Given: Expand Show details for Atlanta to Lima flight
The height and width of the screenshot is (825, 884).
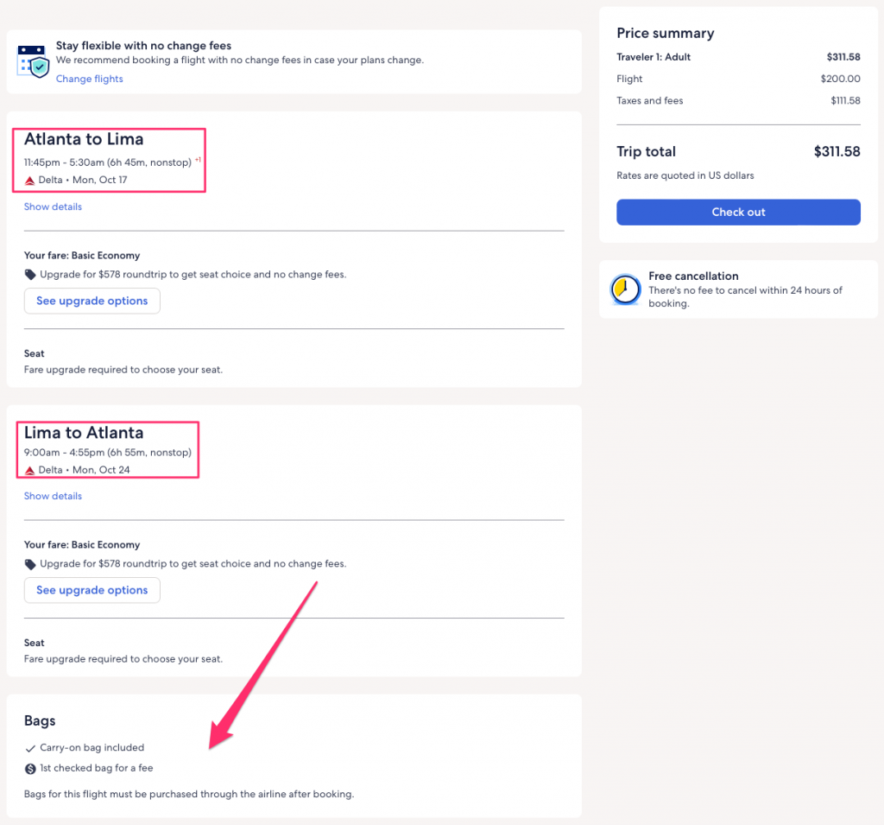Looking at the screenshot, I should click(x=53, y=207).
